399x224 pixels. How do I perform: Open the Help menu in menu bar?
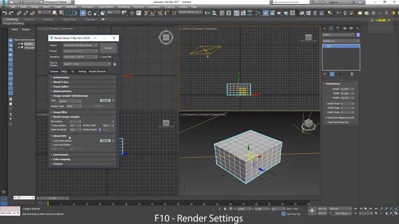(x=194, y=7)
